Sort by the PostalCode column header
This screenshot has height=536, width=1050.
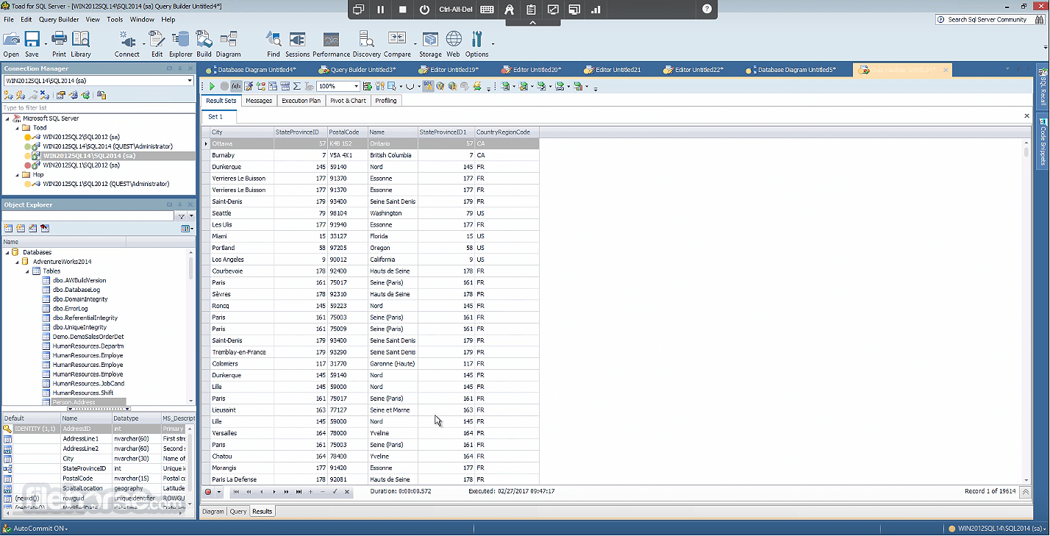[x=346, y=132]
